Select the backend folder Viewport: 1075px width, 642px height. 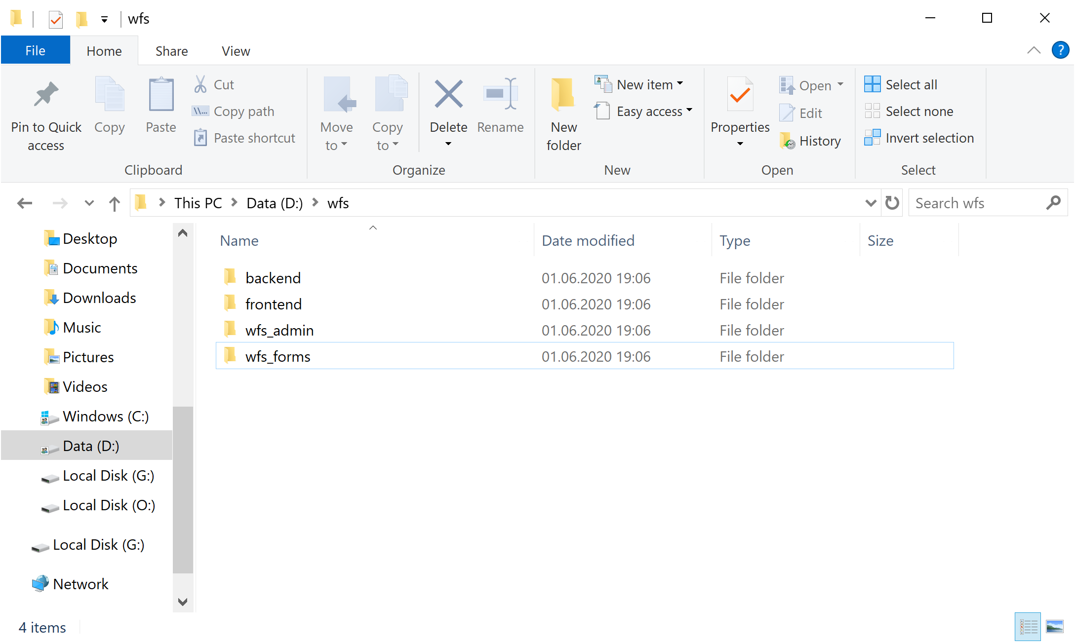585,278
